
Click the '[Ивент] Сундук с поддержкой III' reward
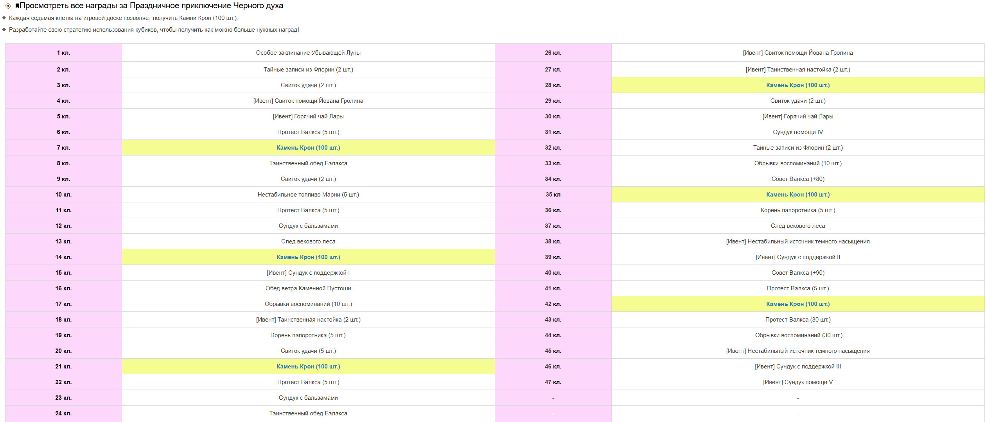(x=797, y=367)
